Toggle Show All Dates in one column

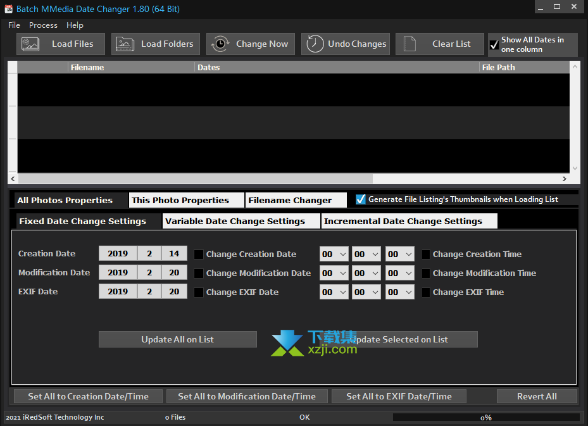point(494,44)
